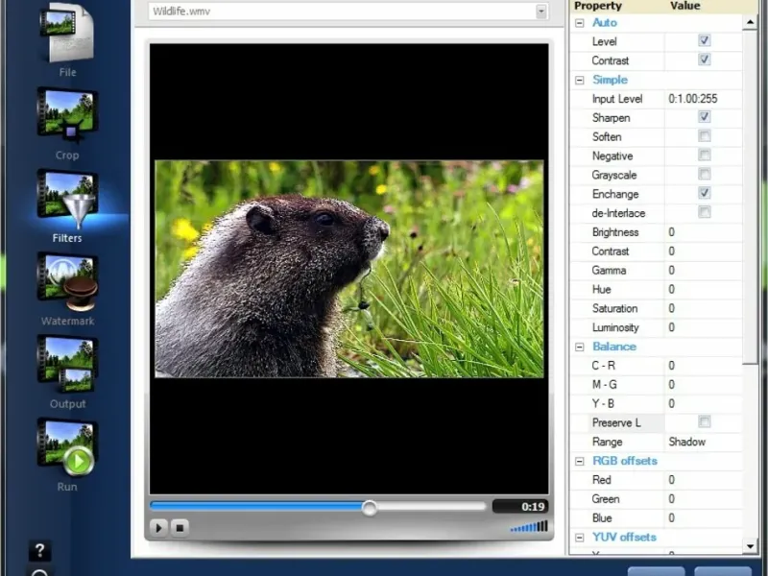Screen dimensions: 768x576
Task: Click the Run conversion icon
Action: click(x=66, y=447)
